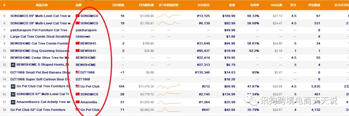Click the AC badge on SONGMICS 67" row 16

[13, 94]
